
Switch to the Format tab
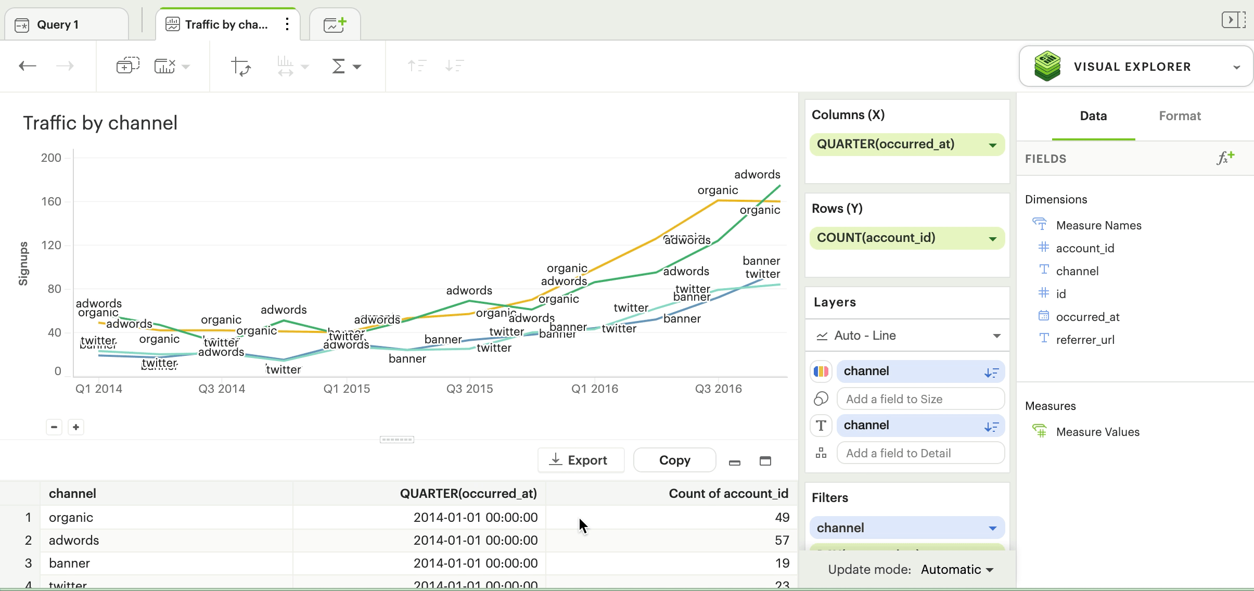(1180, 116)
